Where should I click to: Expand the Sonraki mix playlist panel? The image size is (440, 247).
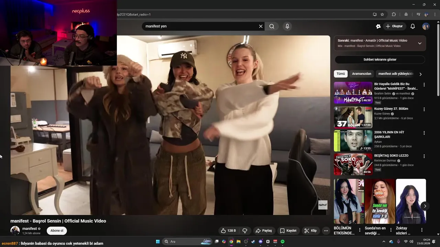pos(419,43)
